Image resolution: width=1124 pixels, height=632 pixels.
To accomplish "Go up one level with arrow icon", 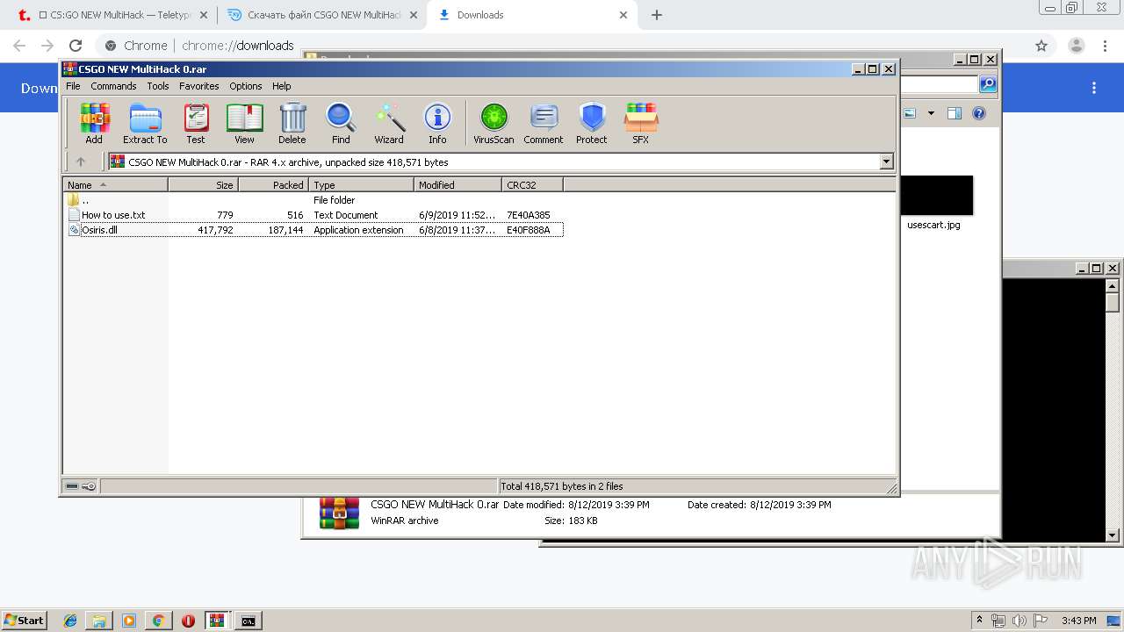I will point(81,162).
